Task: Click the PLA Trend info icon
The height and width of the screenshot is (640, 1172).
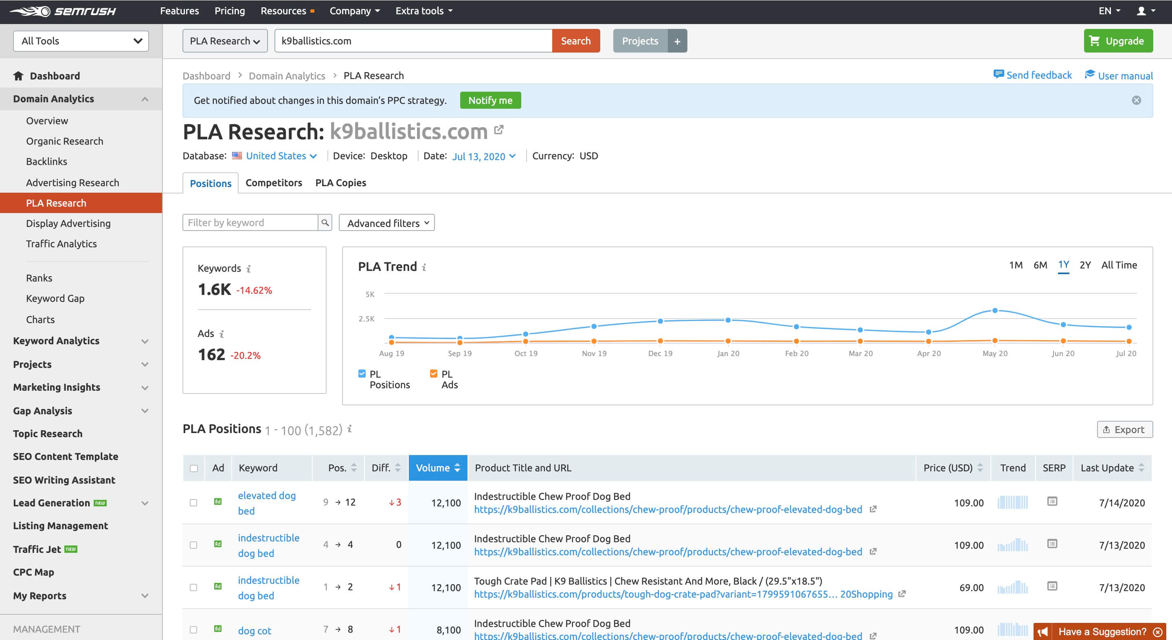Action: 424,267
